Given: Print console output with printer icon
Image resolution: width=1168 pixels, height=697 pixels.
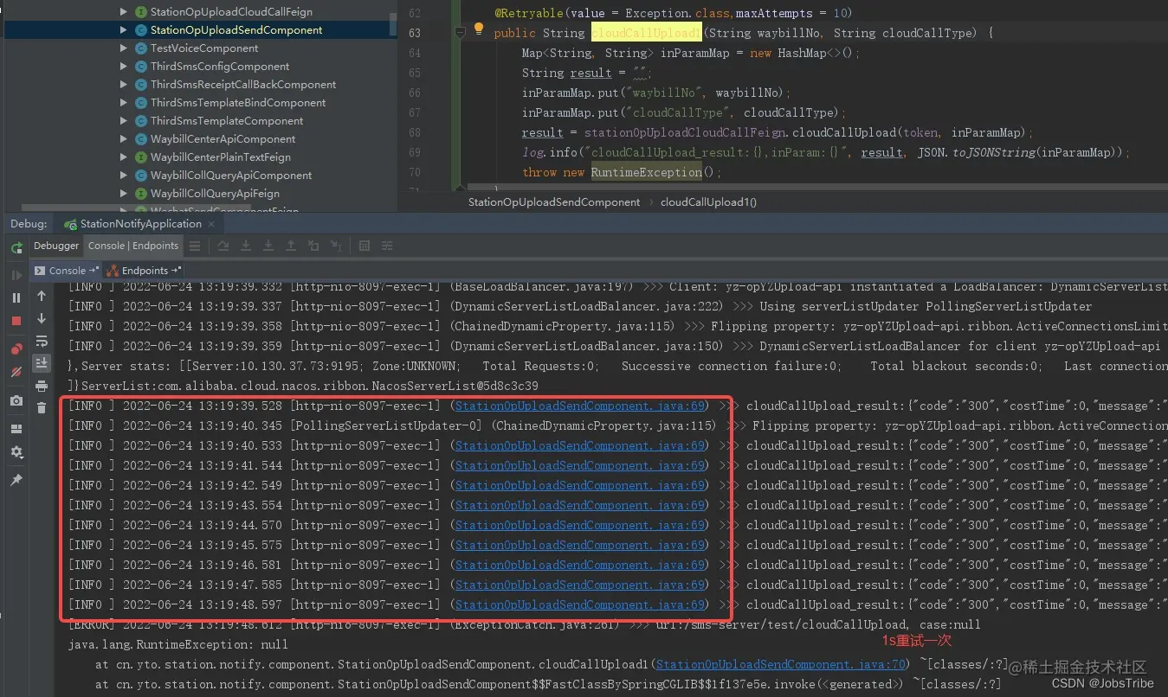Looking at the screenshot, I should pos(42,386).
